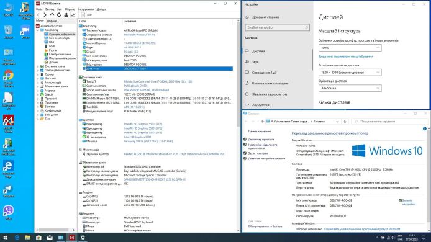The height and width of the screenshot is (242, 431).
Task: Open the Довідка menu in AIDA64
Action: (x=101, y=9)
